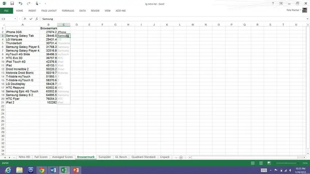This screenshot has width=310, height=174.
Task: Open Internet Explorer from taskbar
Action: 8,170
